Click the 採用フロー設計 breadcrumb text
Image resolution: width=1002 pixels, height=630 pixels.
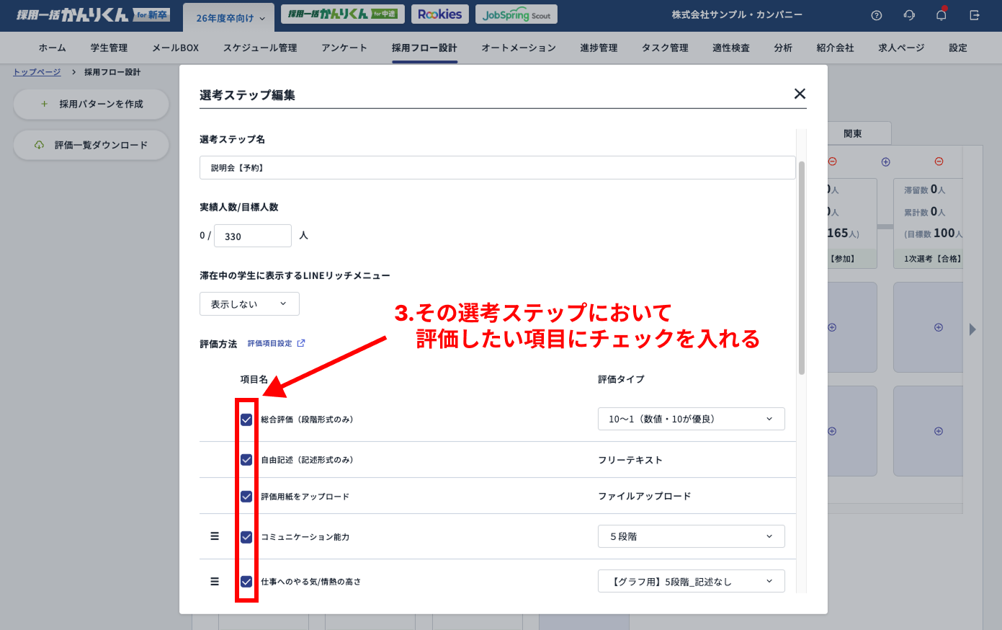coord(112,72)
